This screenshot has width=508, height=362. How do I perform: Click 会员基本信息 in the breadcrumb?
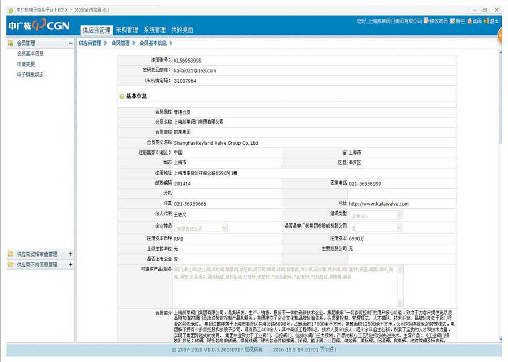pos(153,43)
